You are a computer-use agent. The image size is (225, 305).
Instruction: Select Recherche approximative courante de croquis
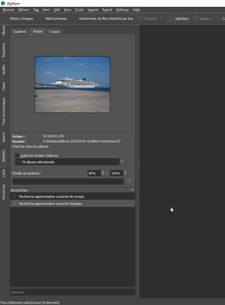point(52,196)
